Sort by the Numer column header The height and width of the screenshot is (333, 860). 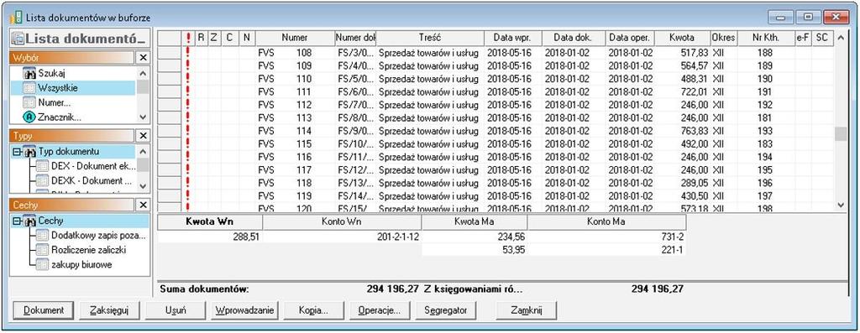(x=295, y=38)
